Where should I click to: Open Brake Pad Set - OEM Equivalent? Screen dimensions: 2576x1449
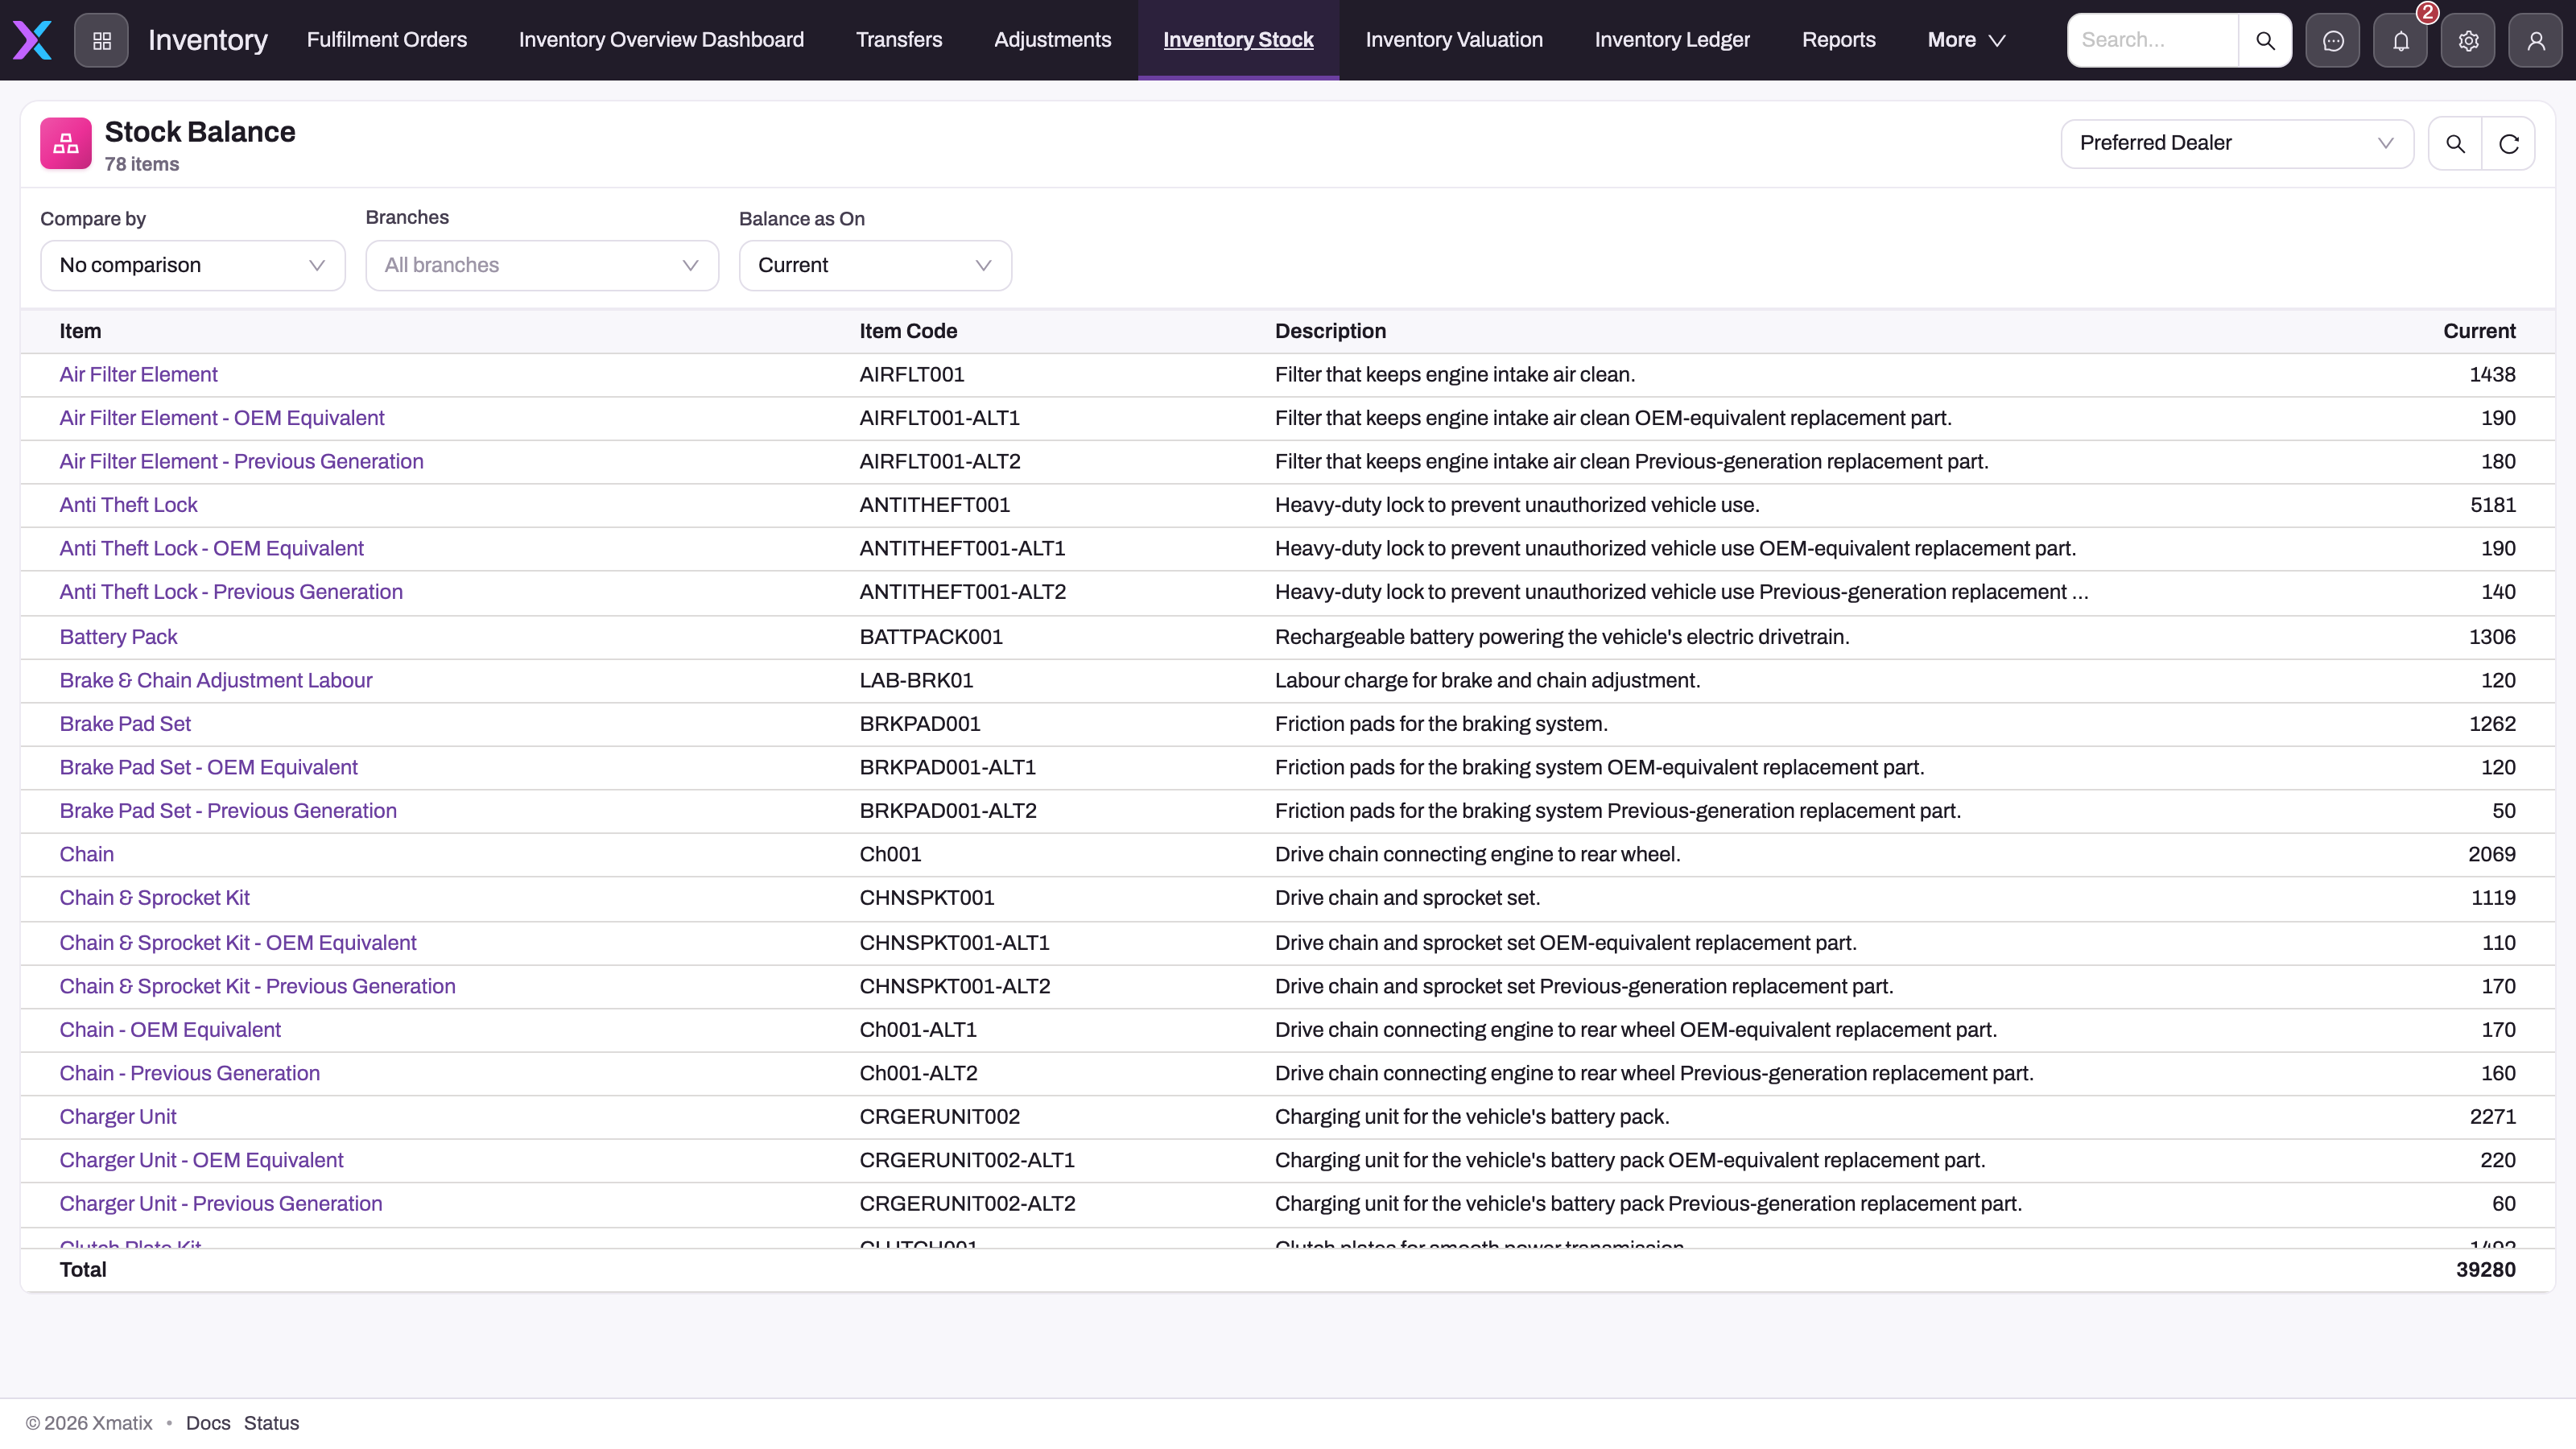click(x=208, y=767)
